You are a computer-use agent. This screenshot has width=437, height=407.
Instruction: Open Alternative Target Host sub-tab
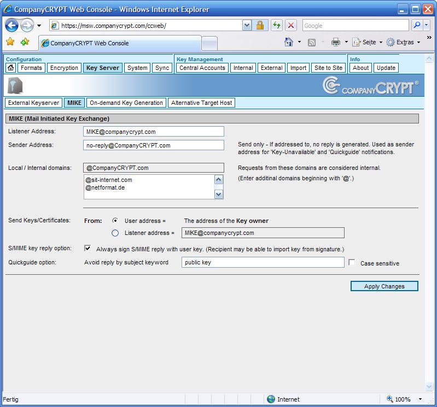[201, 103]
